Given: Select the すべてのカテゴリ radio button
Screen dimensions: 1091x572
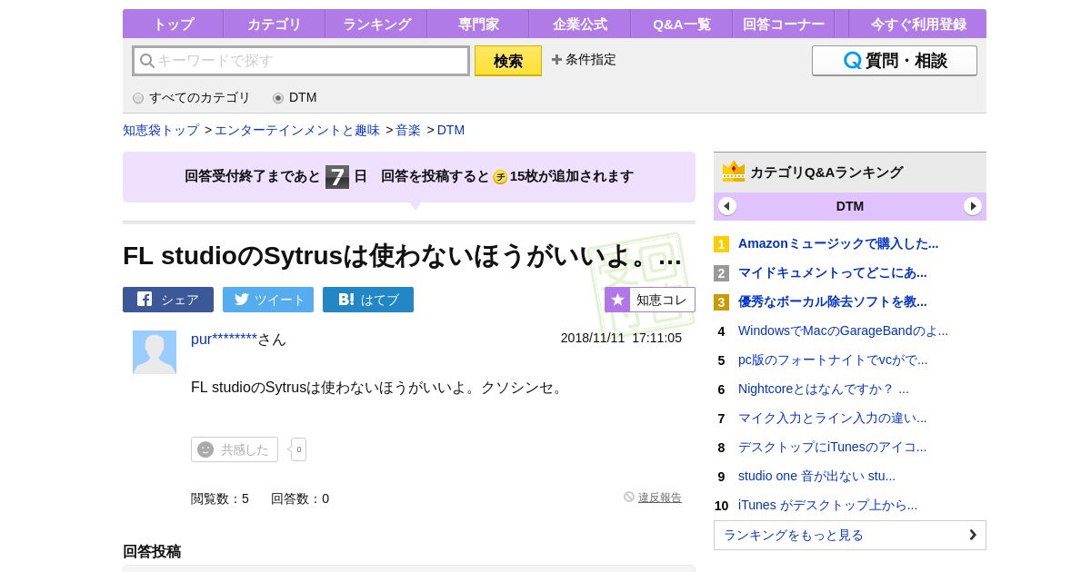Looking at the screenshot, I should (x=138, y=98).
